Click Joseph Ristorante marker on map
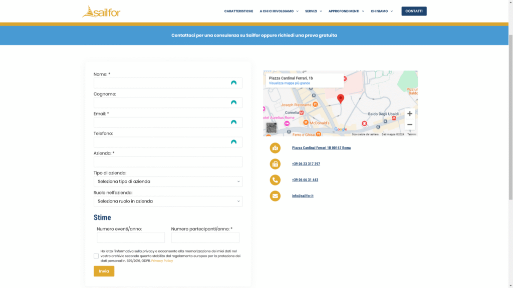The image size is (513, 288). pos(315,104)
